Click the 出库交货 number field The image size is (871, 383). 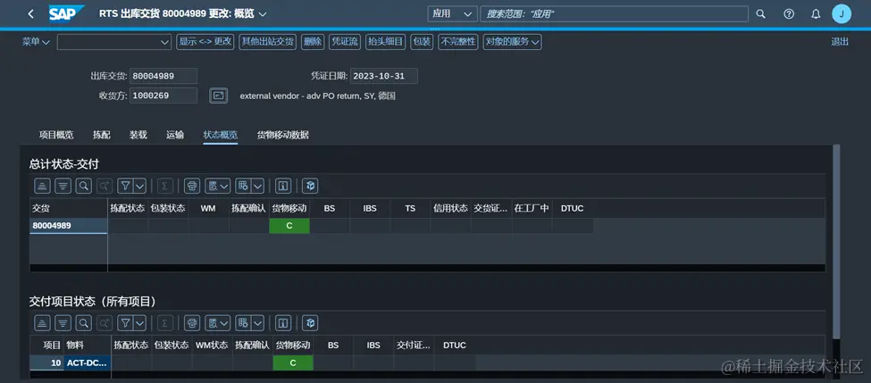pos(163,76)
